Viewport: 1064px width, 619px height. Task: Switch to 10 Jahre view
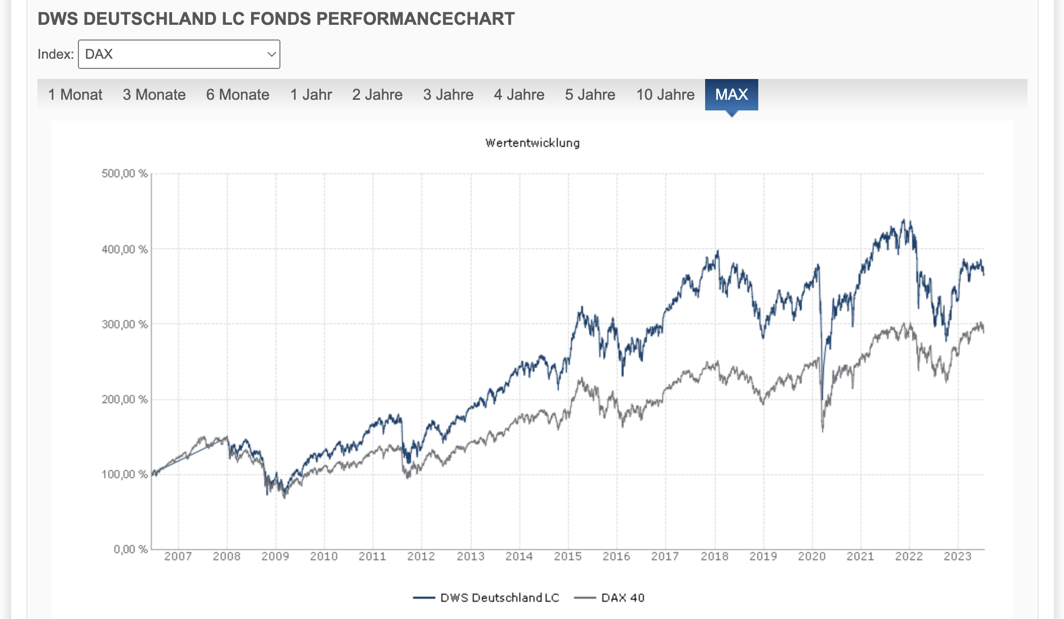pos(665,95)
